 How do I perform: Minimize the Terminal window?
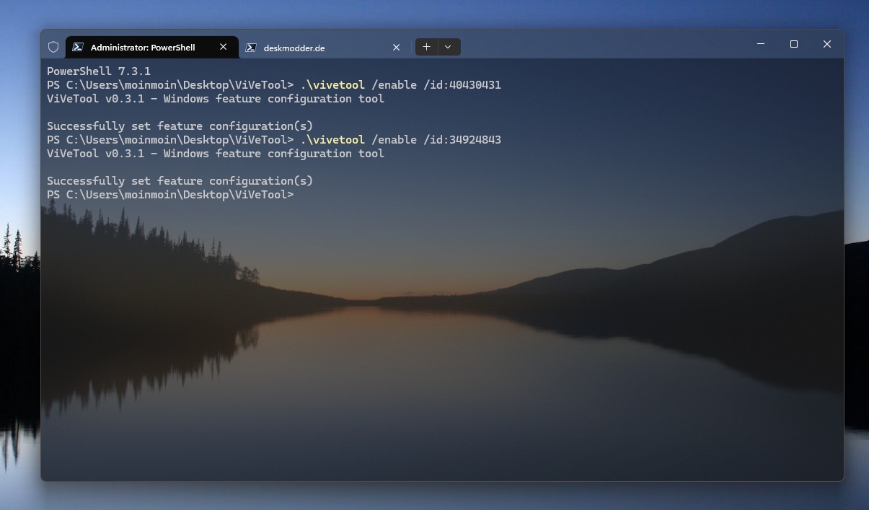click(760, 44)
